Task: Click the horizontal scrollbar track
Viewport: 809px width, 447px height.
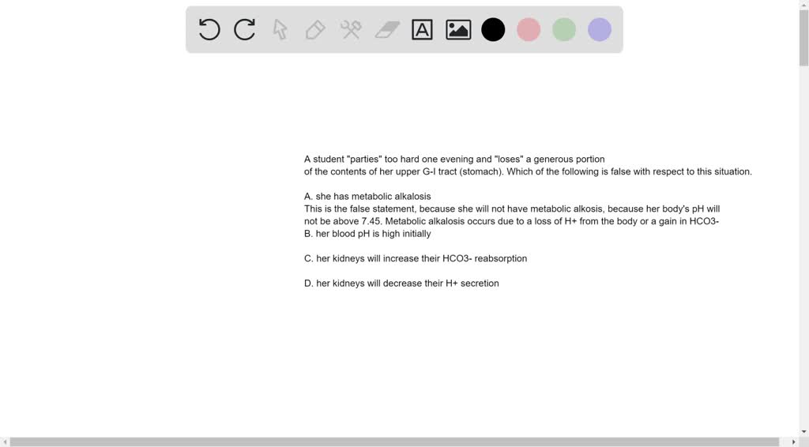Action: click(394, 441)
